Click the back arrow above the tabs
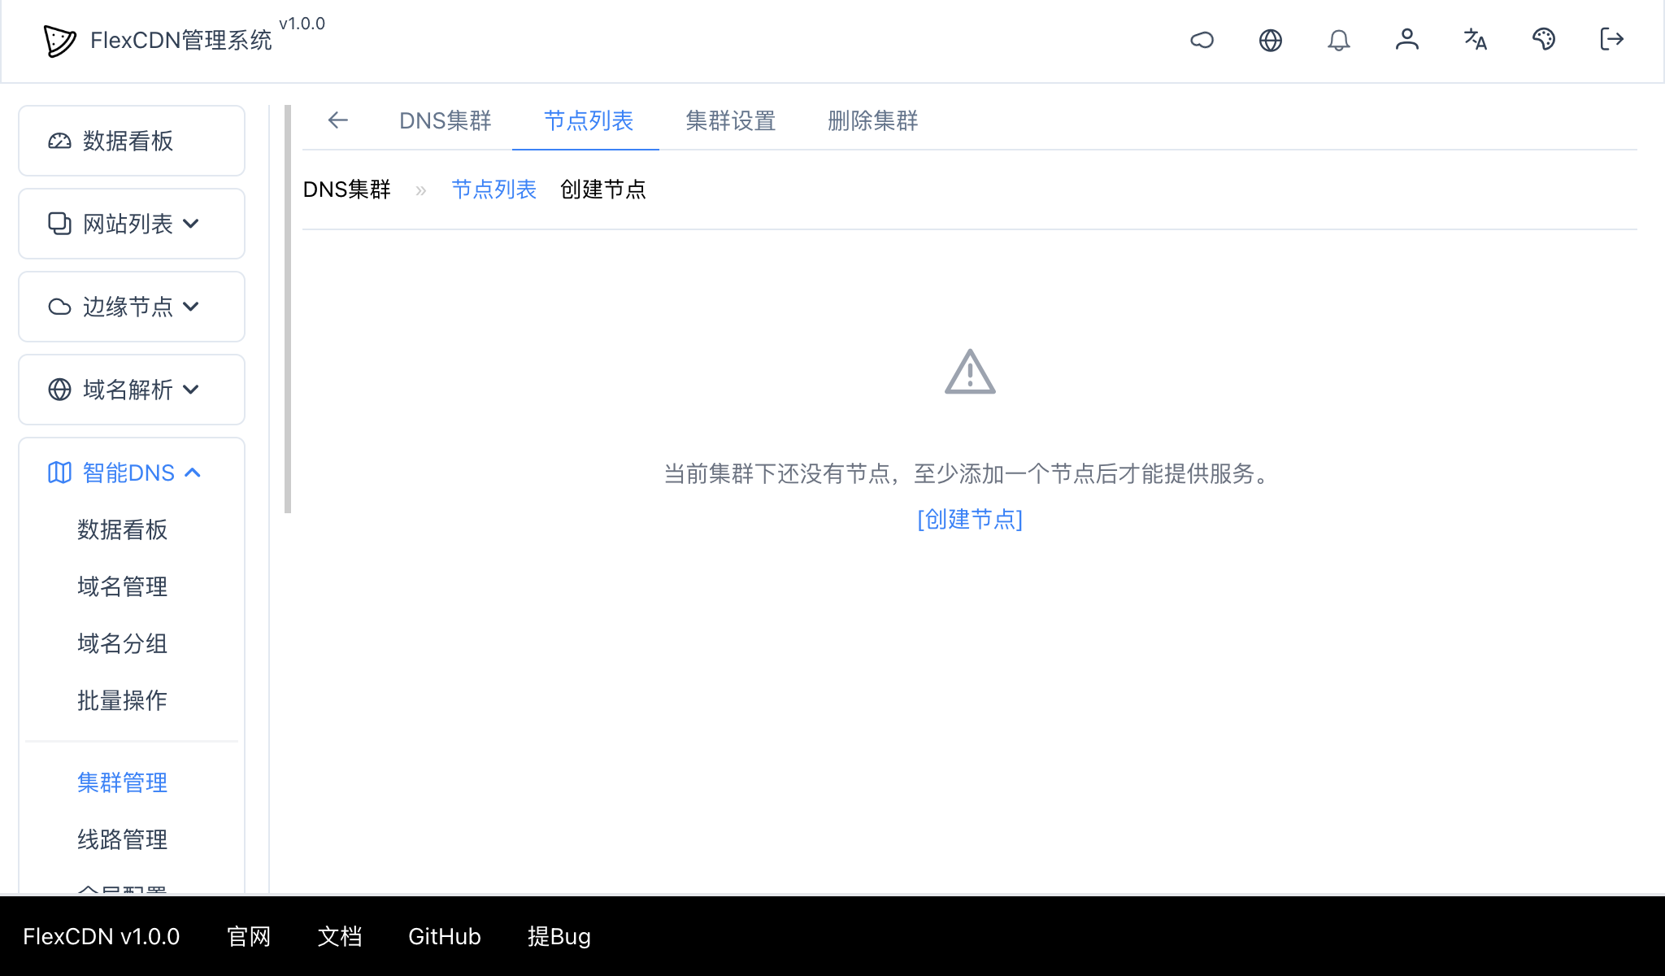This screenshot has height=976, width=1665. click(338, 120)
